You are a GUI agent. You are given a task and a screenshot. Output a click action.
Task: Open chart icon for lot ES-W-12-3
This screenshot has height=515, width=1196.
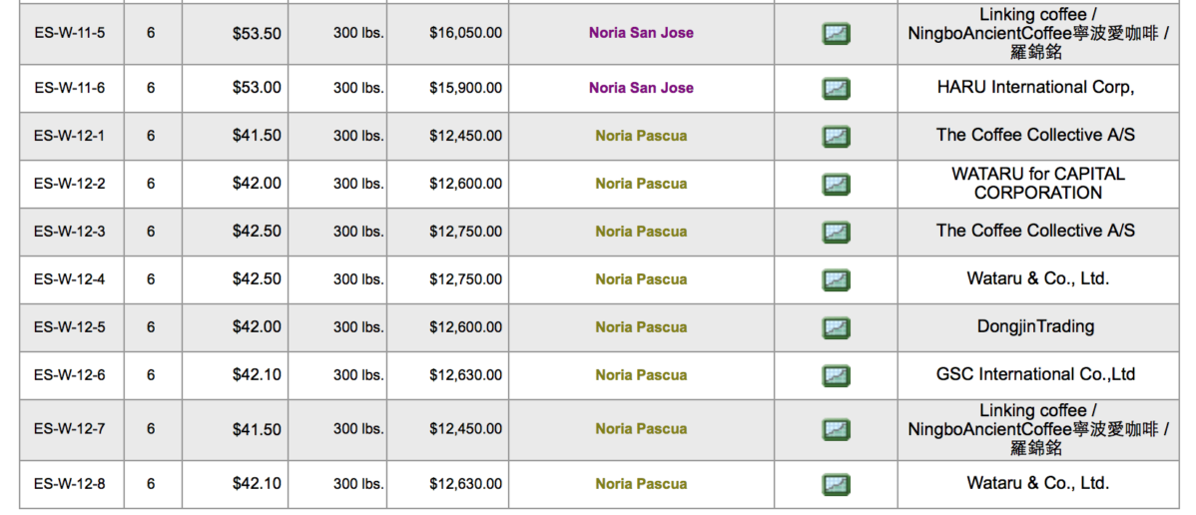coord(836,232)
